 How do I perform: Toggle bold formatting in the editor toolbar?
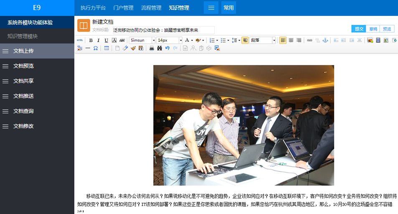tap(91, 41)
